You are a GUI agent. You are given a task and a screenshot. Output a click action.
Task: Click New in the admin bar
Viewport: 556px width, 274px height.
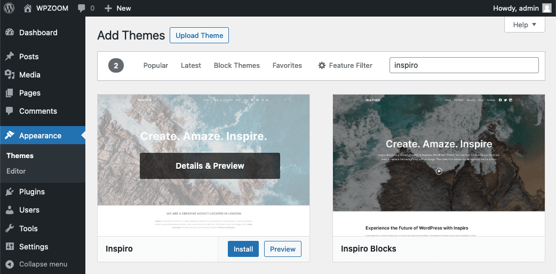(x=124, y=8)
